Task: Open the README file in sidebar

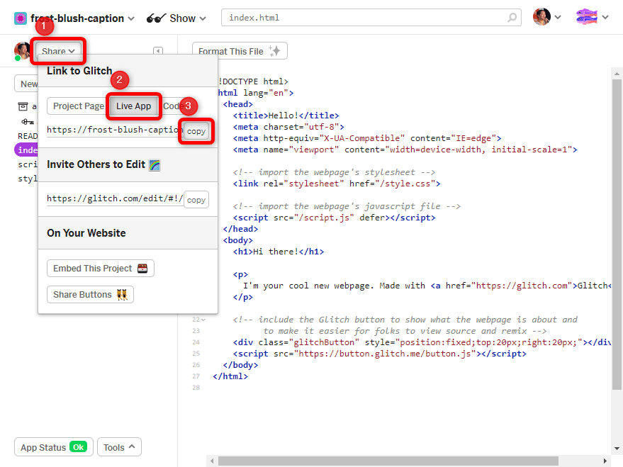Action: pyautogui.click(x=28, y=136)
